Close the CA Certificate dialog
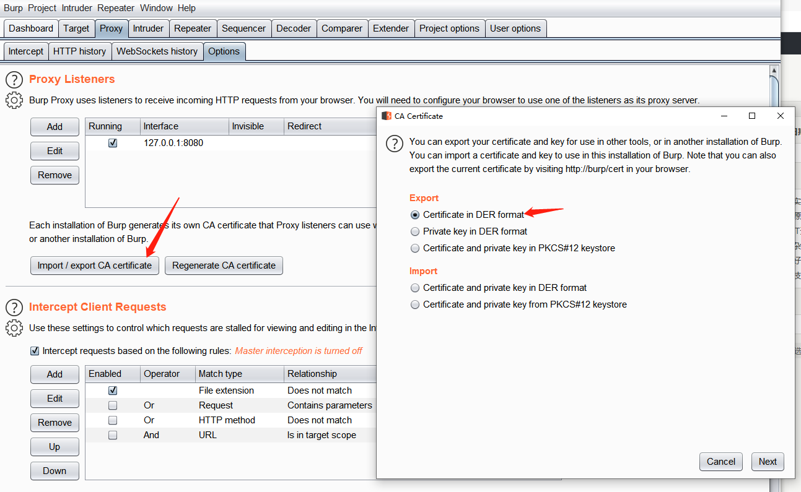The width and height of the screenshot is (801, 492). [x=781, y=116]
